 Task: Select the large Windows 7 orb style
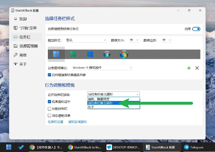(124, 54)
